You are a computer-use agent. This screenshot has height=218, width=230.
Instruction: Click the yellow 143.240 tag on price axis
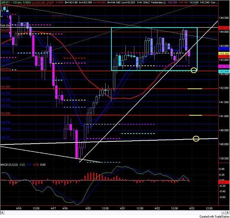point(224,54)
